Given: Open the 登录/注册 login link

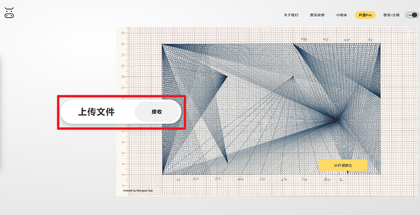Looking at the screenshot, I should point(391,15).
